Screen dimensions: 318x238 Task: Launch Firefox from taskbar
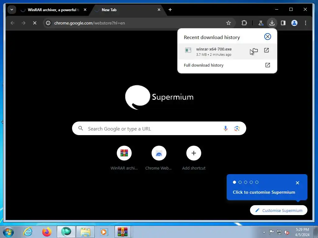[47, 232]
